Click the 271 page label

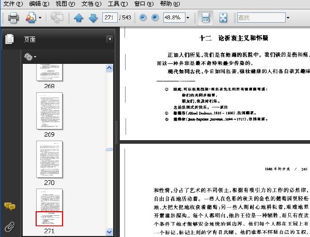(x=50, y=231)
